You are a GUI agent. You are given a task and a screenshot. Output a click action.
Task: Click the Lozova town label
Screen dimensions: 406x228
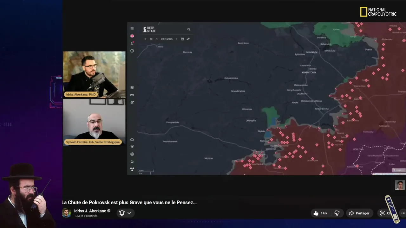[x=160, y=47]
